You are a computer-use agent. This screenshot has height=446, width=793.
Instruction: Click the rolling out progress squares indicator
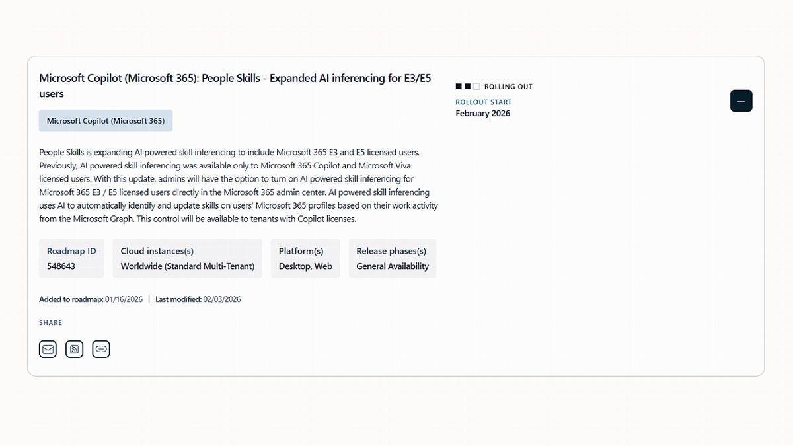pyautogui.click(x=468, y=87)
